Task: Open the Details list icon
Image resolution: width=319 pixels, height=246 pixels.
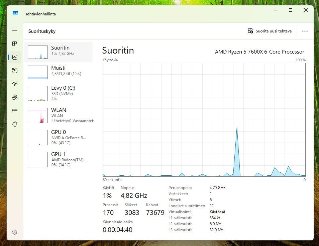Action: (15, 110)
